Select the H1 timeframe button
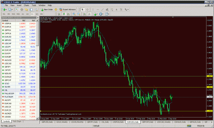Screen dimensions: 214x128 23,14
